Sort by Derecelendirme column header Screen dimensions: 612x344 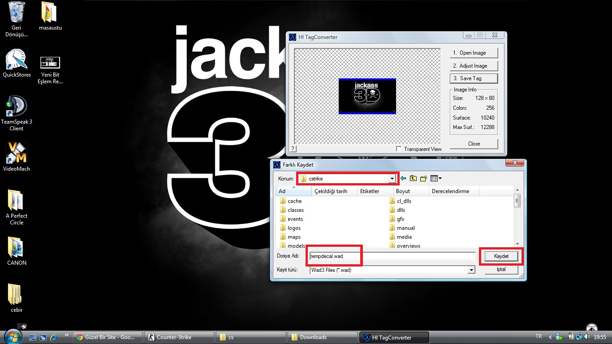tap(454, 191)
